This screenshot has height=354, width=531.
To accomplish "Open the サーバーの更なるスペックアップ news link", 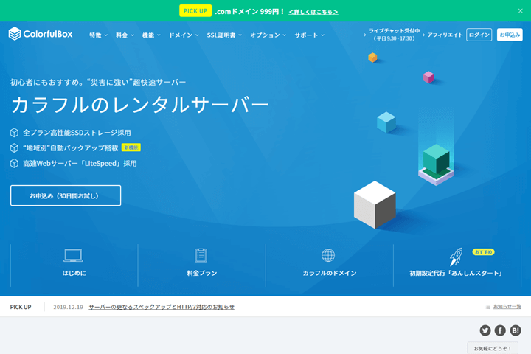I will coord(162,307).
